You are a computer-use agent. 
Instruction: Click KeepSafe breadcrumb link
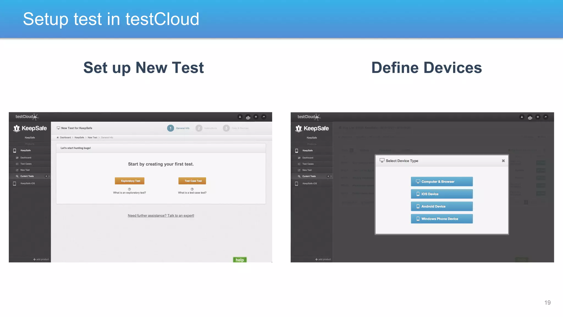79,138
